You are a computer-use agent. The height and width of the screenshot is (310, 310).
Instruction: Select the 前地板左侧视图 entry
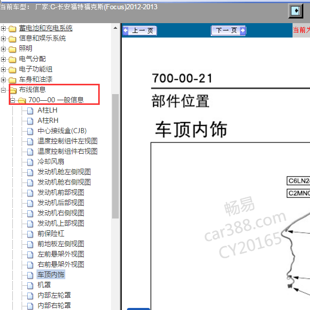click(61, 244)
